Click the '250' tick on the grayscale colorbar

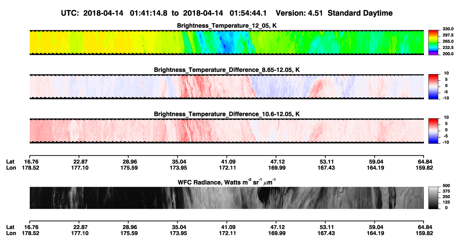pos(446,196)
